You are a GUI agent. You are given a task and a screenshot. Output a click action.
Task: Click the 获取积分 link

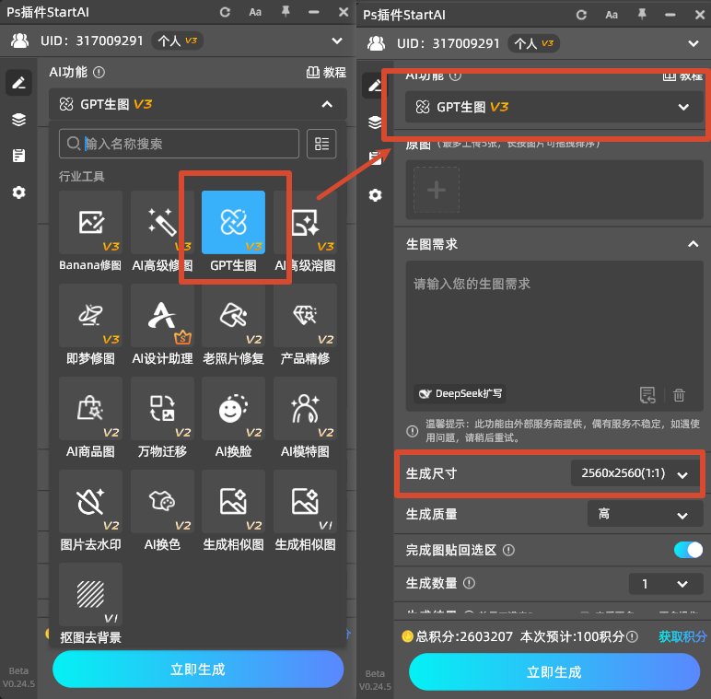[682, 636]
